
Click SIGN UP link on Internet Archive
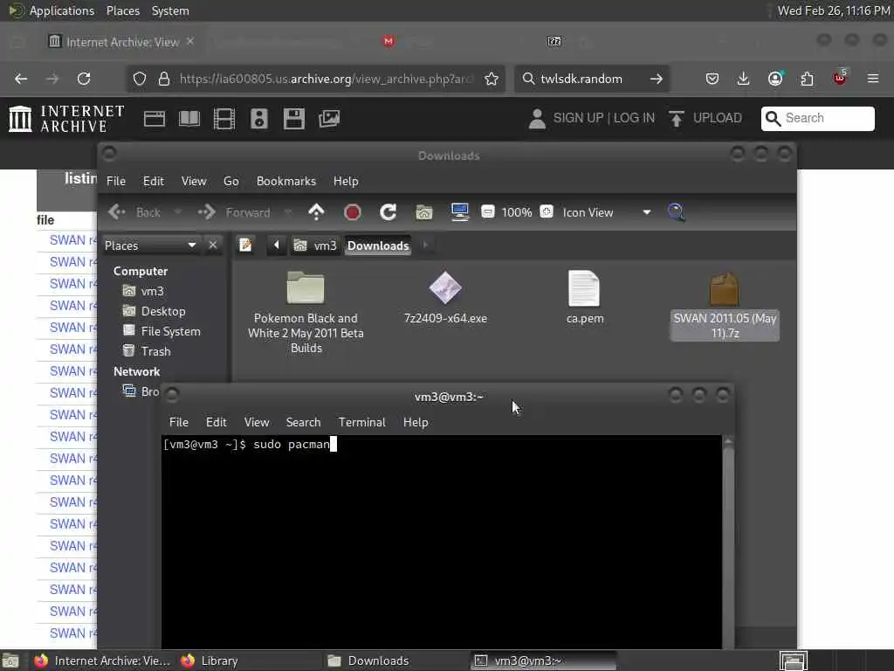click(578, 118)
